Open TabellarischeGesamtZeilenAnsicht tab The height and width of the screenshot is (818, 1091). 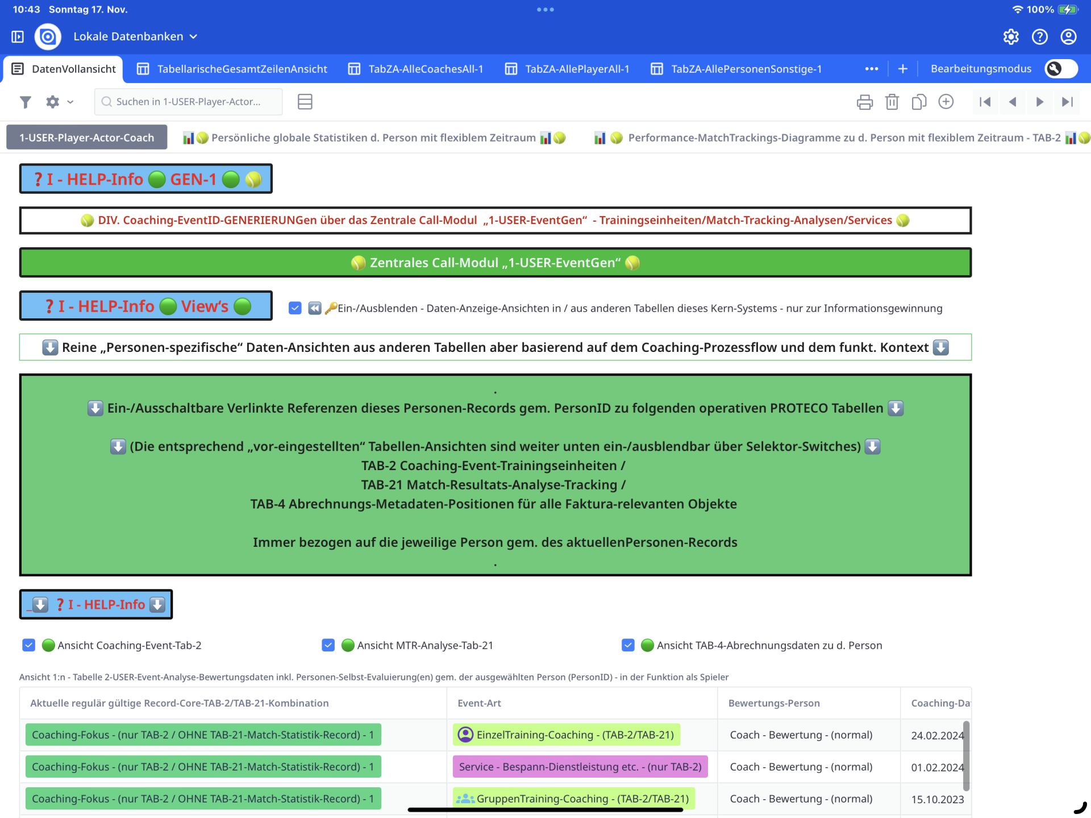(232, 69)
